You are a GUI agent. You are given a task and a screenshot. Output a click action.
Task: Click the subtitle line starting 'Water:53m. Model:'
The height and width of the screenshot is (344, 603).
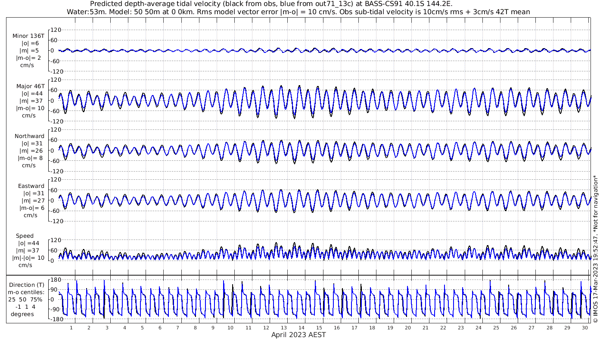(x=298, y=12)
